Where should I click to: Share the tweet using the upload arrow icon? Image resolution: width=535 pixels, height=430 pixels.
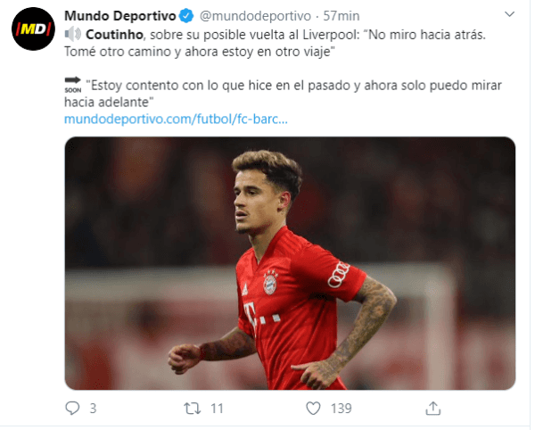coord(433,409)
